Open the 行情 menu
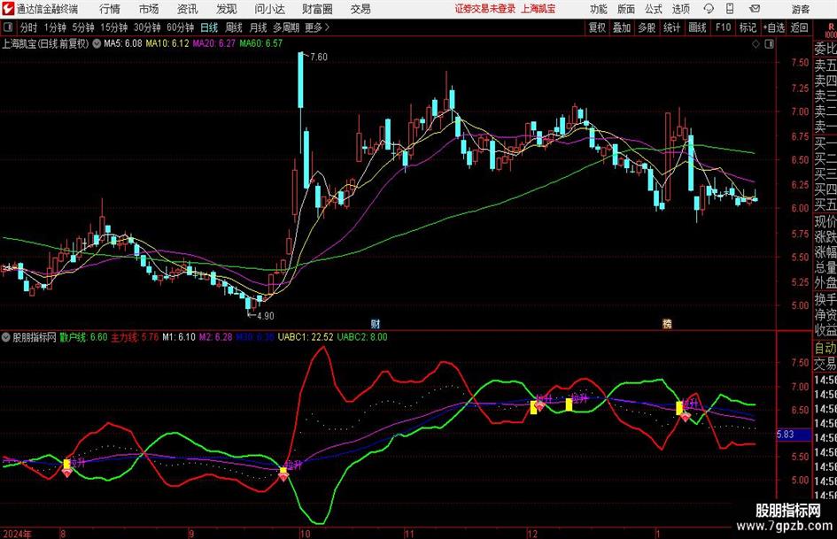Screen dimensions: 837x539 point(110,9)
